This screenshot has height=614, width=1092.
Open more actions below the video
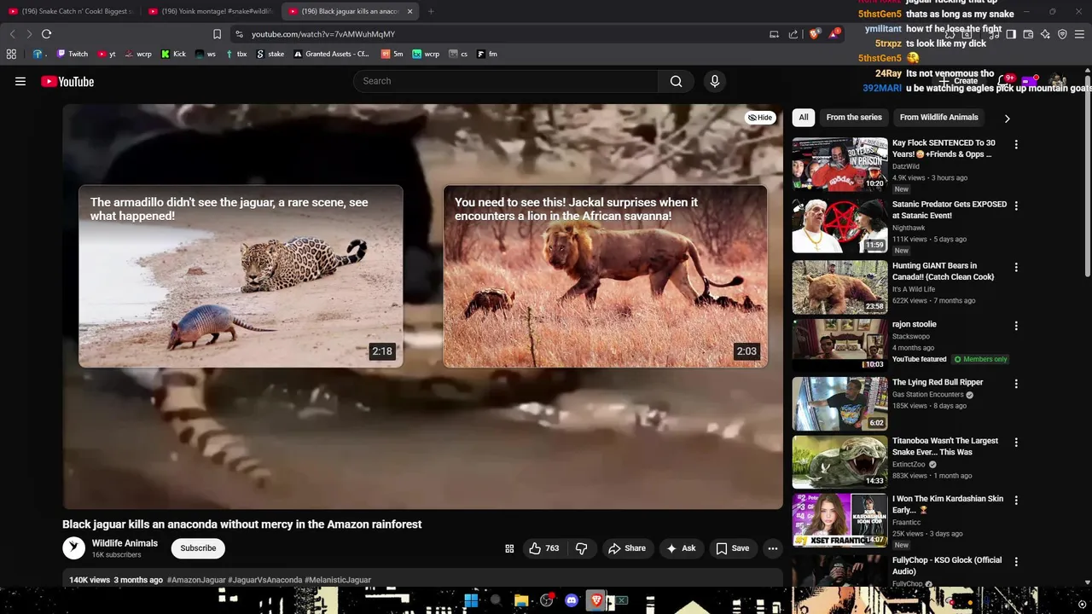point(772,548)
